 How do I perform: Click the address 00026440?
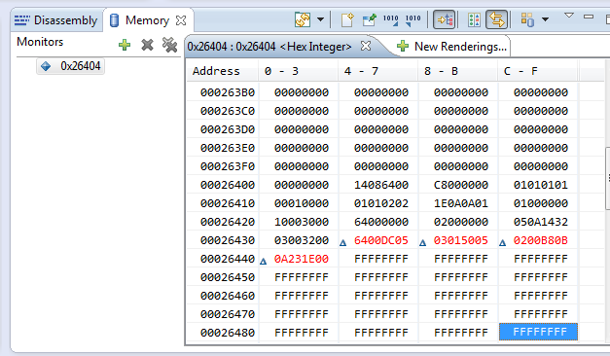point(228,259)
